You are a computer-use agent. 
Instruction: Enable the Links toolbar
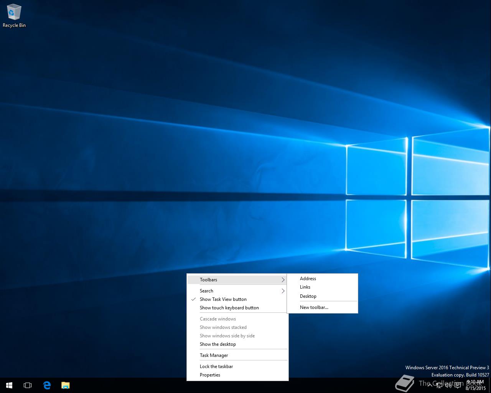coord(322,287)
